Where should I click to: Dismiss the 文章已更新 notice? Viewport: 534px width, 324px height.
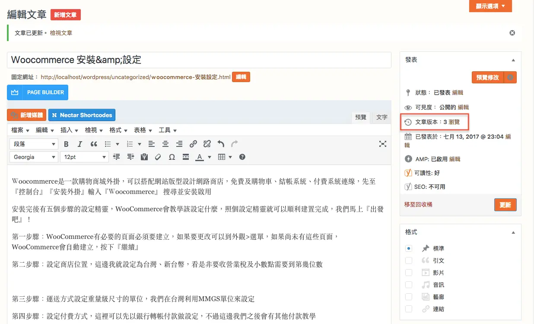click(512, 33)
